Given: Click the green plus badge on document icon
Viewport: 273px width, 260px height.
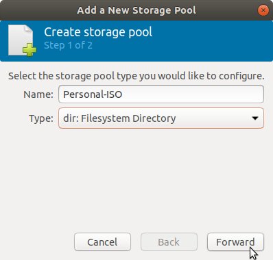Looking at the screenshot, I should point(29,49).
